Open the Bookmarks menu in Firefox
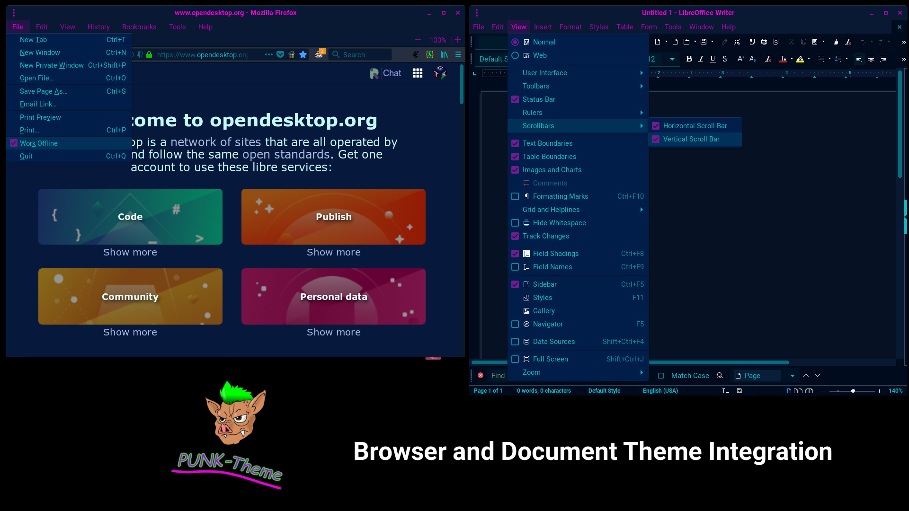The height and width of the screenshot is (511, 909). (x=139, y=27)
